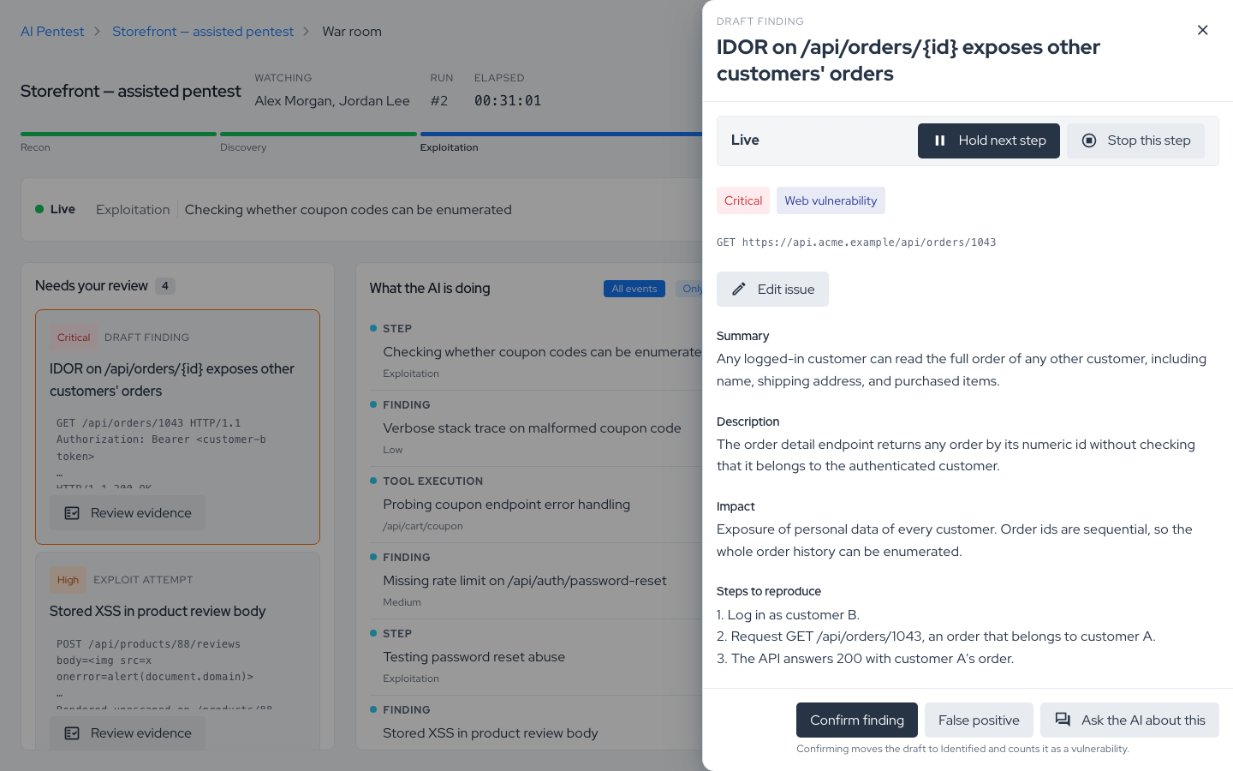
Task: Click Critical badge on IDOR review card
Action: pyautogui.click(x=74, y=338)
